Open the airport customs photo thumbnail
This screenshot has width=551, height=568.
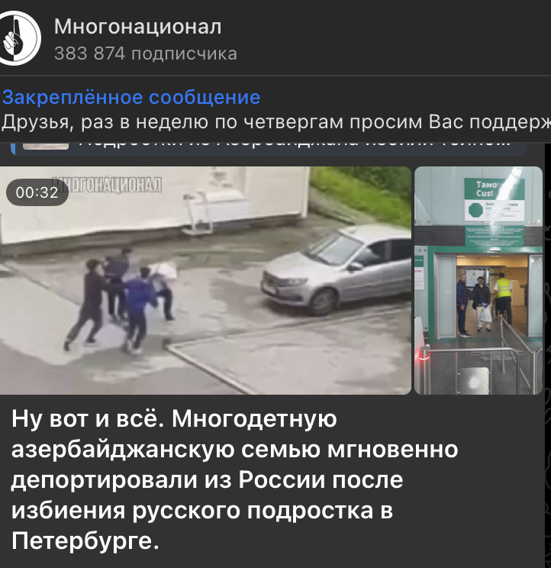click(478, 280)
